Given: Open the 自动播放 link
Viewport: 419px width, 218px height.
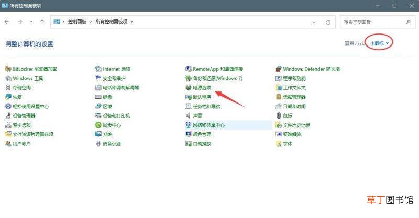Looking at the screenshot, I should (202, 144).
